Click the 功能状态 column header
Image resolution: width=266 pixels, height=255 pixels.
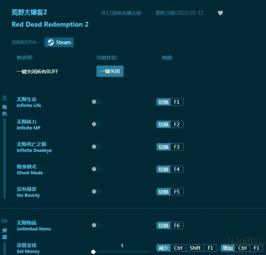[x=107, y=58]
